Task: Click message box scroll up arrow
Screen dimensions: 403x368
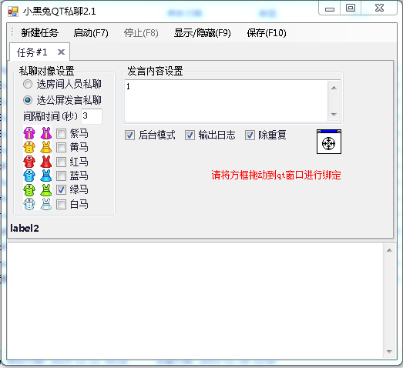Action: pos(334,88)
